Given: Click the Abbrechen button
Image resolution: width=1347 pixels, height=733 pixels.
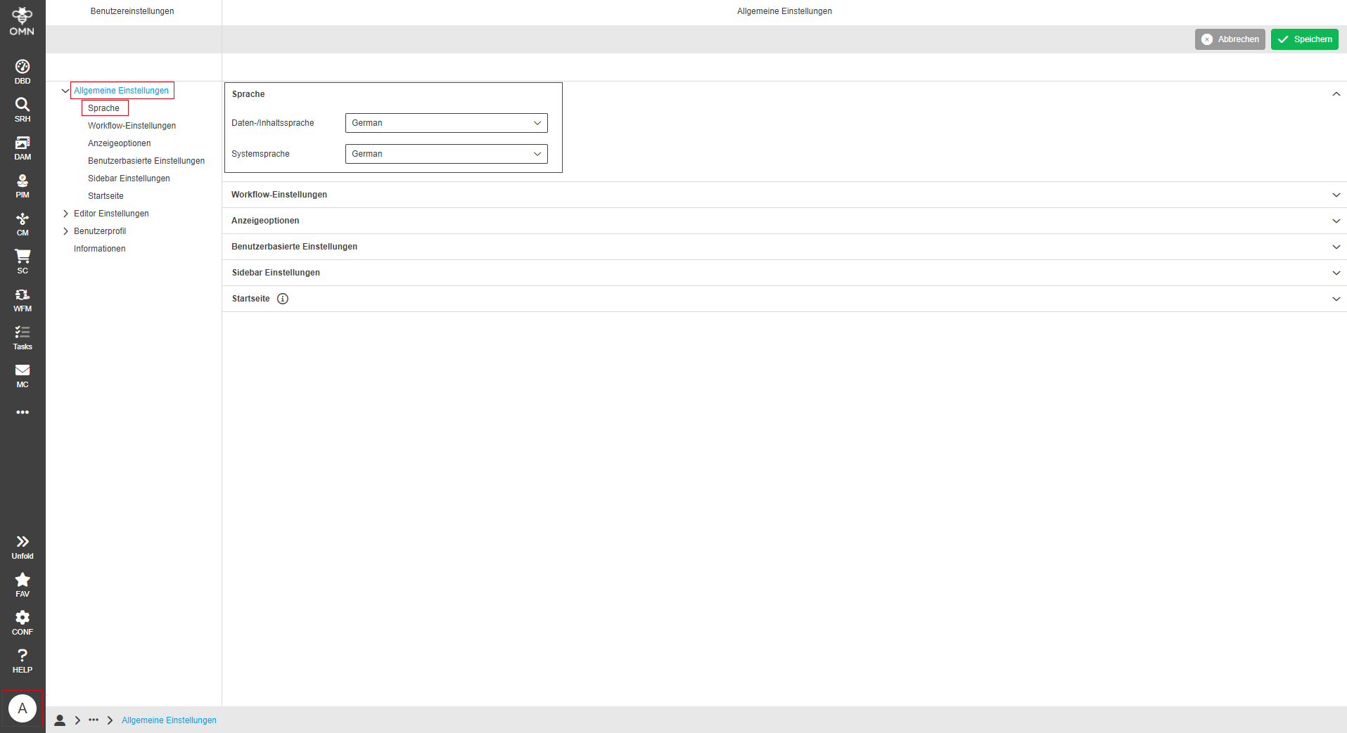Looking at the screenshot, I should 1230,39.
